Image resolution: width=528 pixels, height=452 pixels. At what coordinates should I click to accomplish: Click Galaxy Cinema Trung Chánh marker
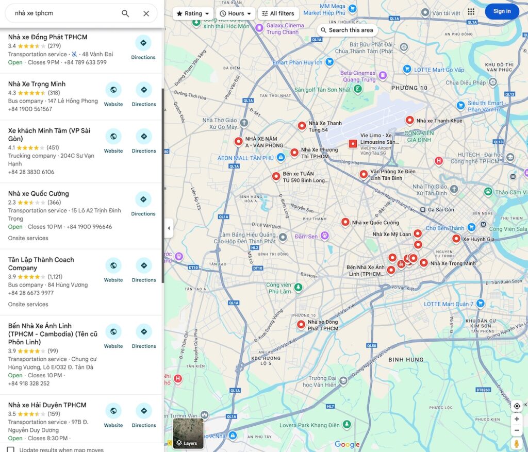tap(259, 28)
